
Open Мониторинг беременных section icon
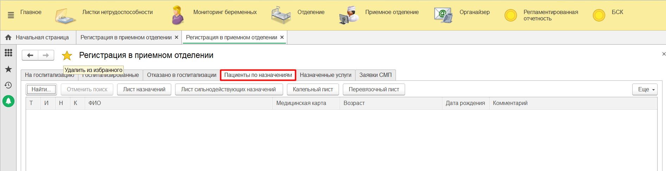pos(178,15)
